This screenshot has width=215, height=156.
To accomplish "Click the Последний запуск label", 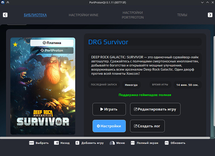I will [104, 85].
